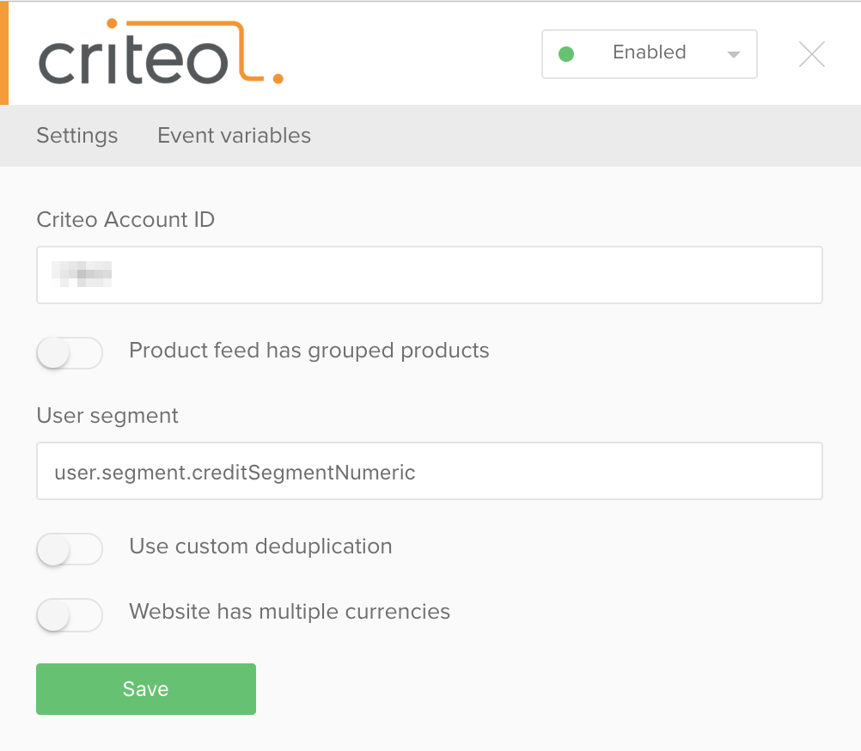Enable Use custom deduplication switch
Viewport: 861px width, 751px height.
[x=70, y=548]
